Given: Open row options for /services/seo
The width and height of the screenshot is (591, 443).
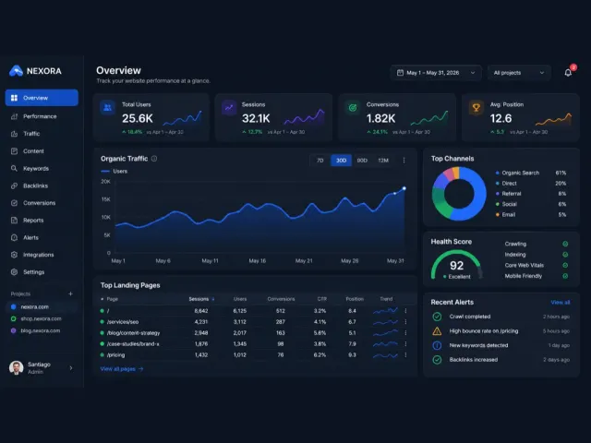Looking at the screenshot, I should point(405,322).
